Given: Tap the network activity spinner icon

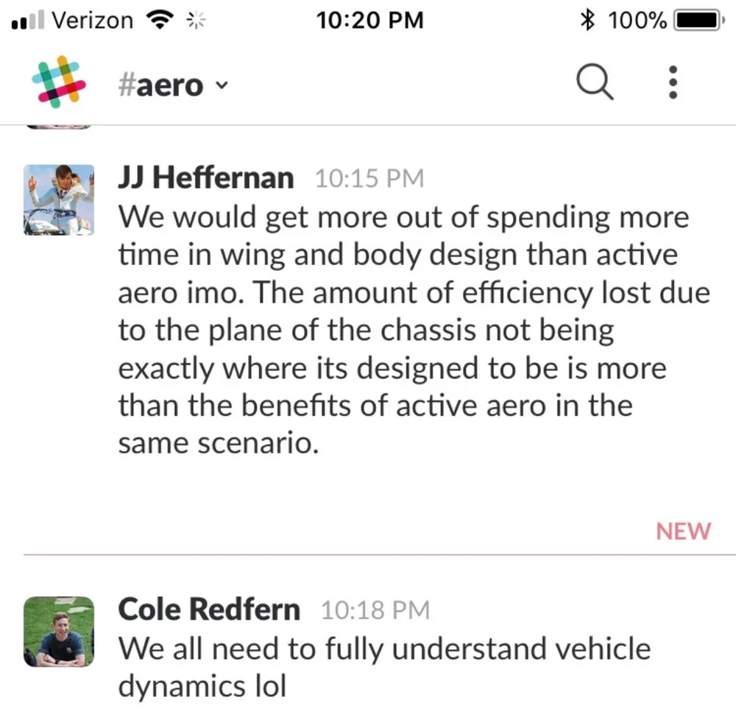Looking at the screenshot, I should [x=195, y=21].
